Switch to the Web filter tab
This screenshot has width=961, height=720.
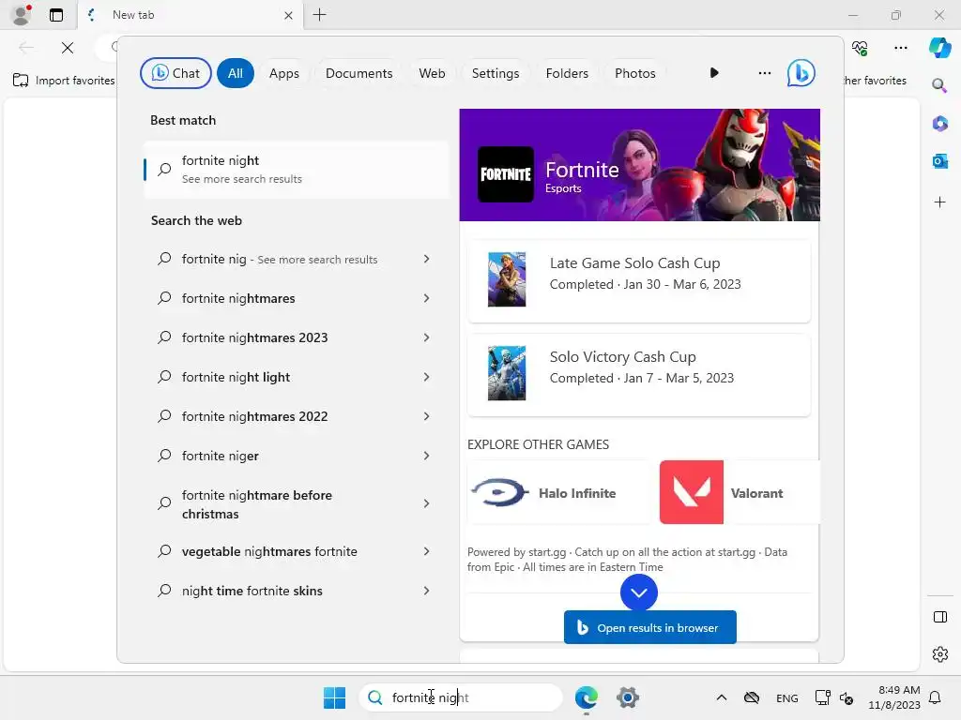(x=432, y=73)
